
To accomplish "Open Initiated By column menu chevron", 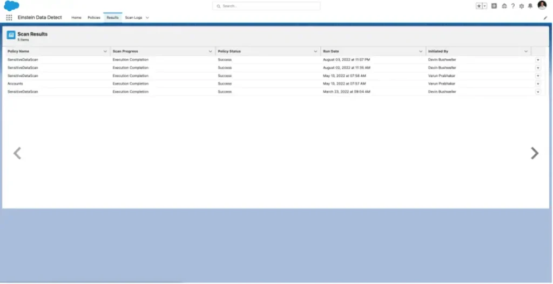I will pyautogui.click(x=526, y=51).
